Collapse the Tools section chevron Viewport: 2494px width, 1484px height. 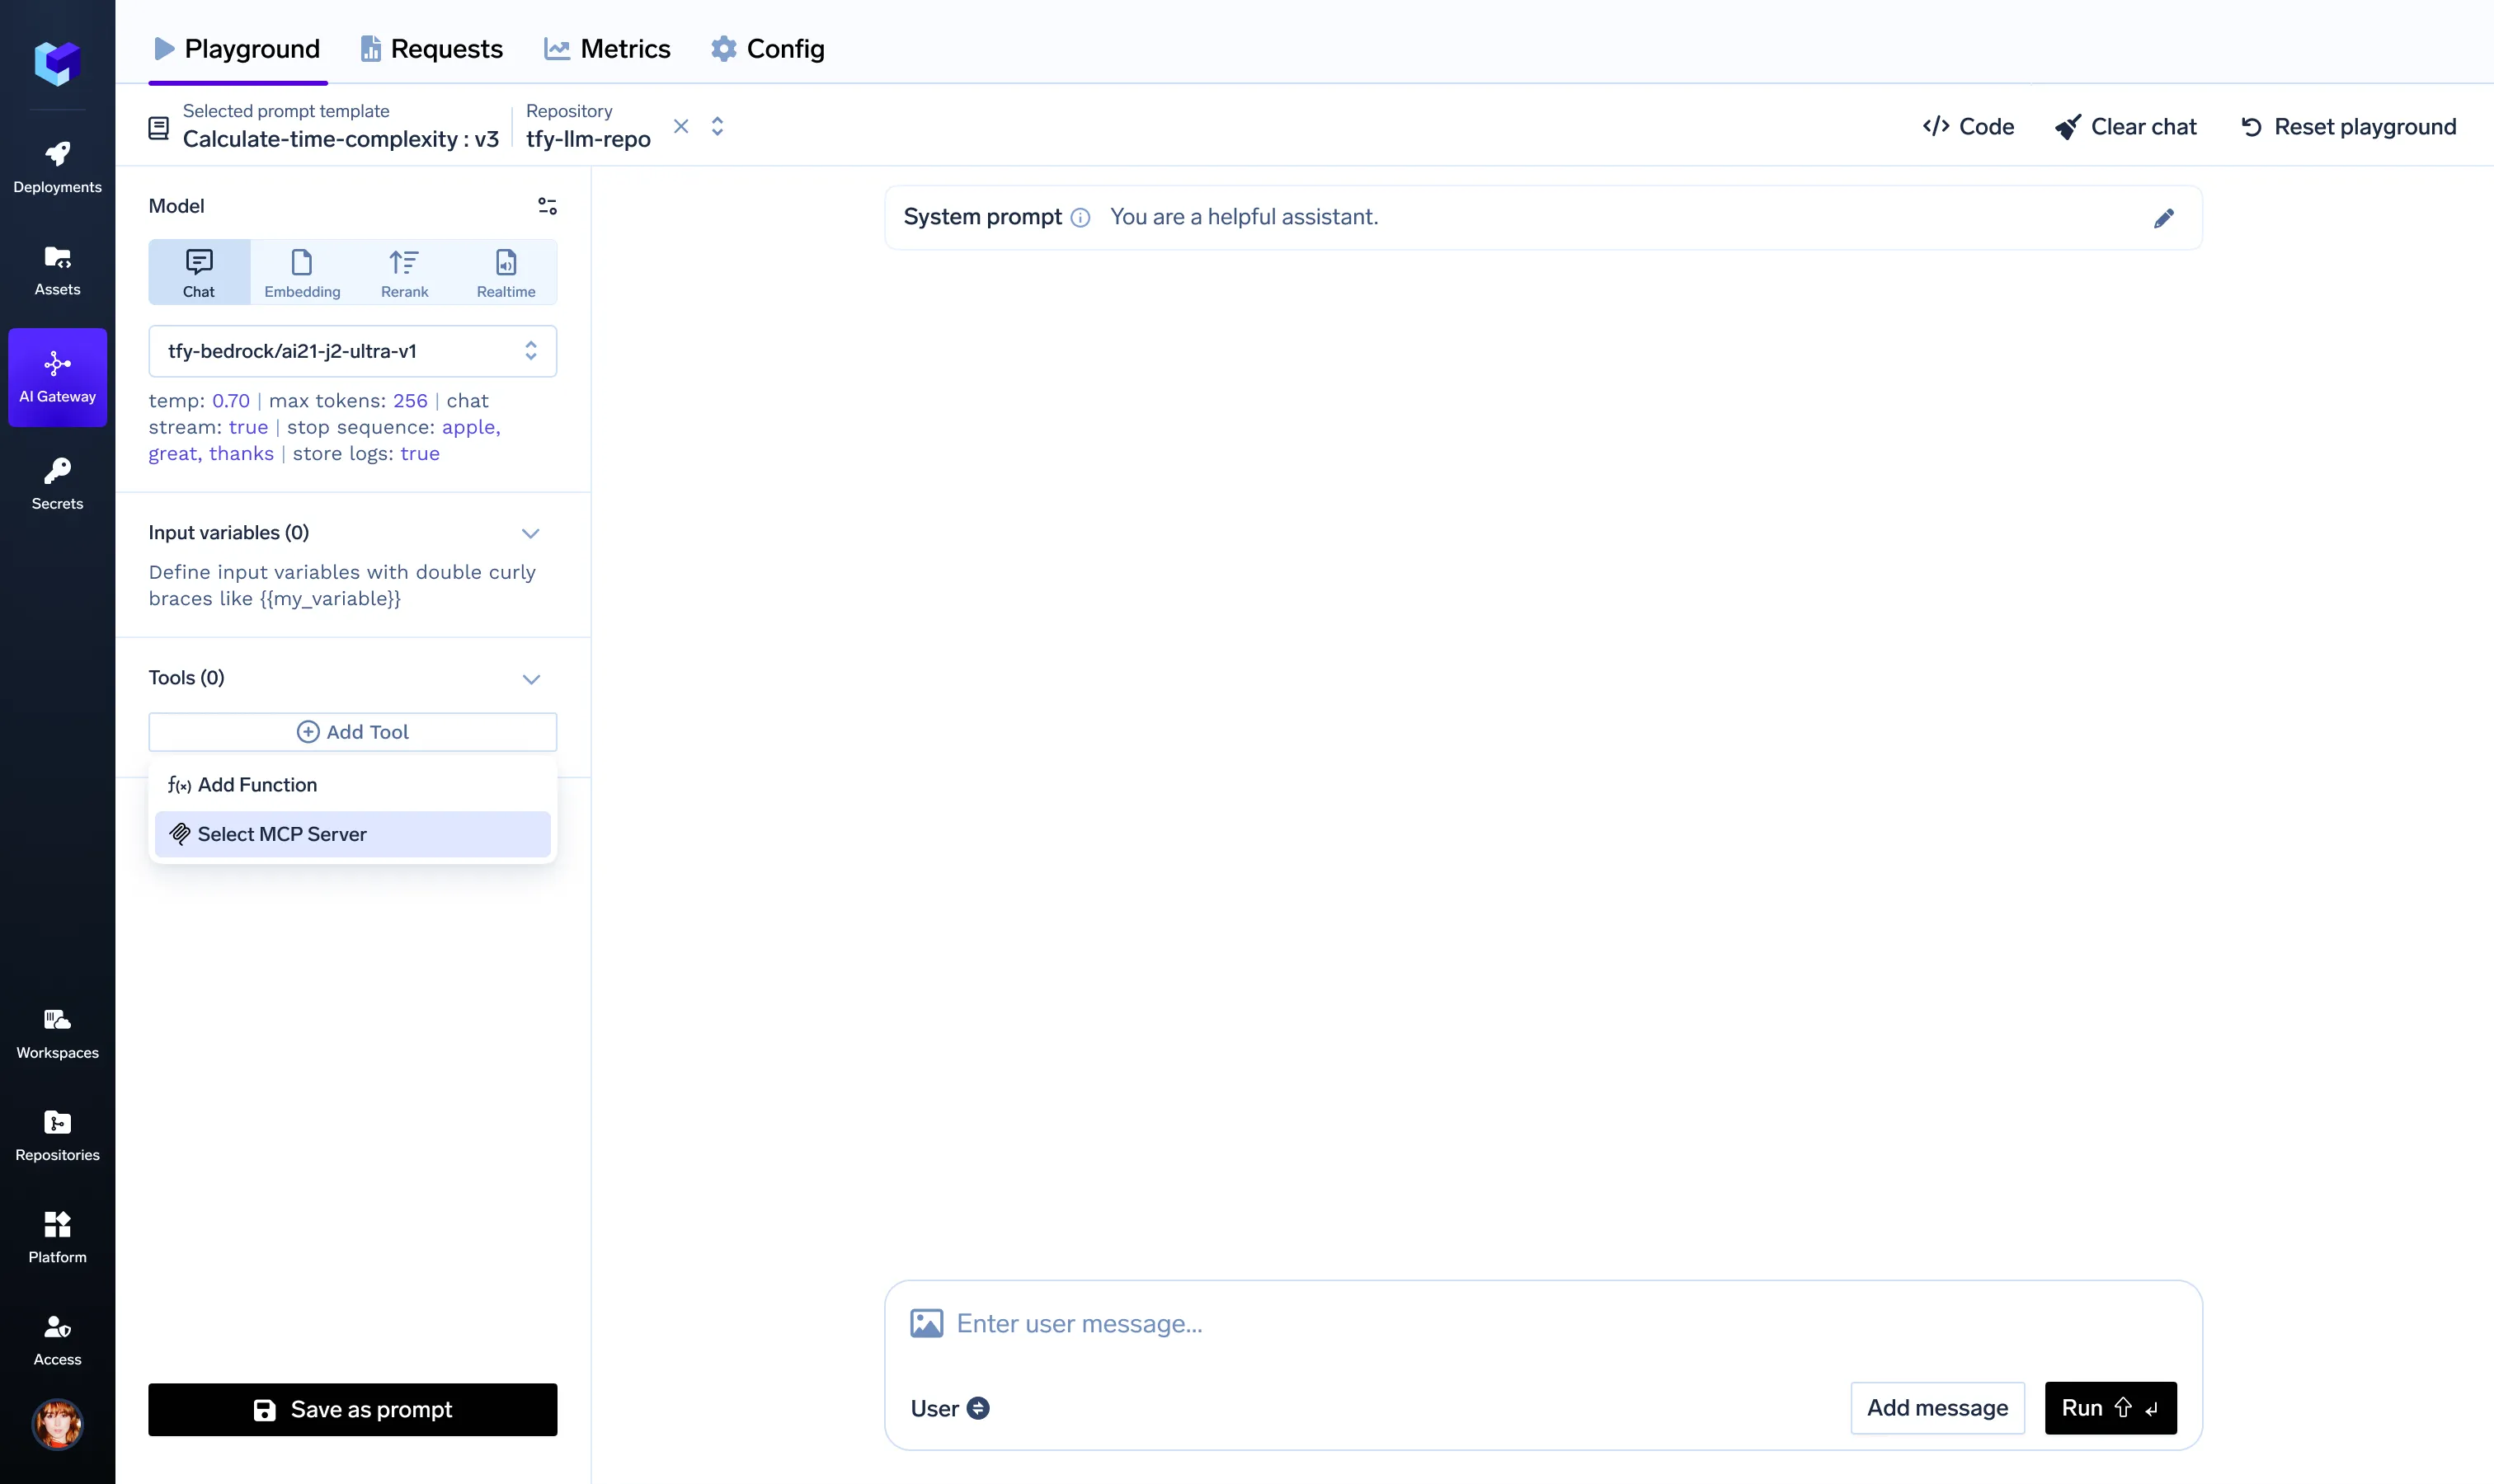tap(530, 679)
